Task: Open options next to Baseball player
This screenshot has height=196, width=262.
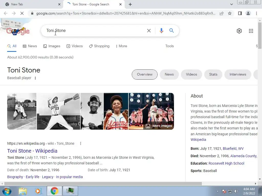Action: [35, 78]
